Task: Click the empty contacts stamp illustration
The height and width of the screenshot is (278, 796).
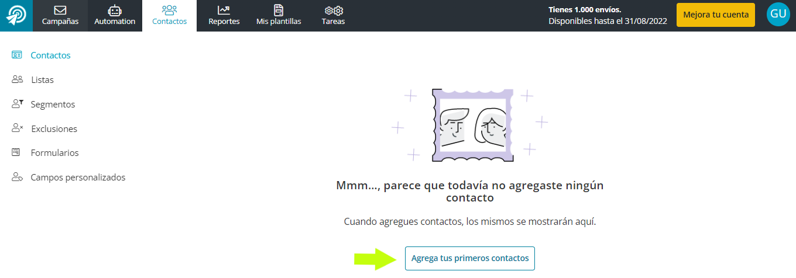Action: pos(469,125)
